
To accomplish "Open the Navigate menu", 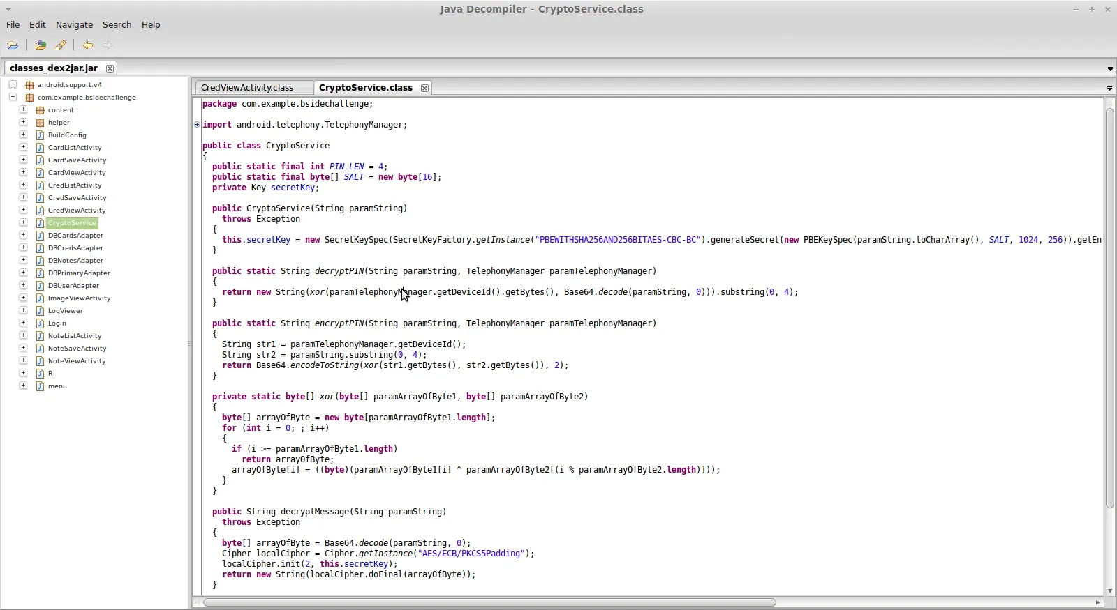I will coord(74,25).
